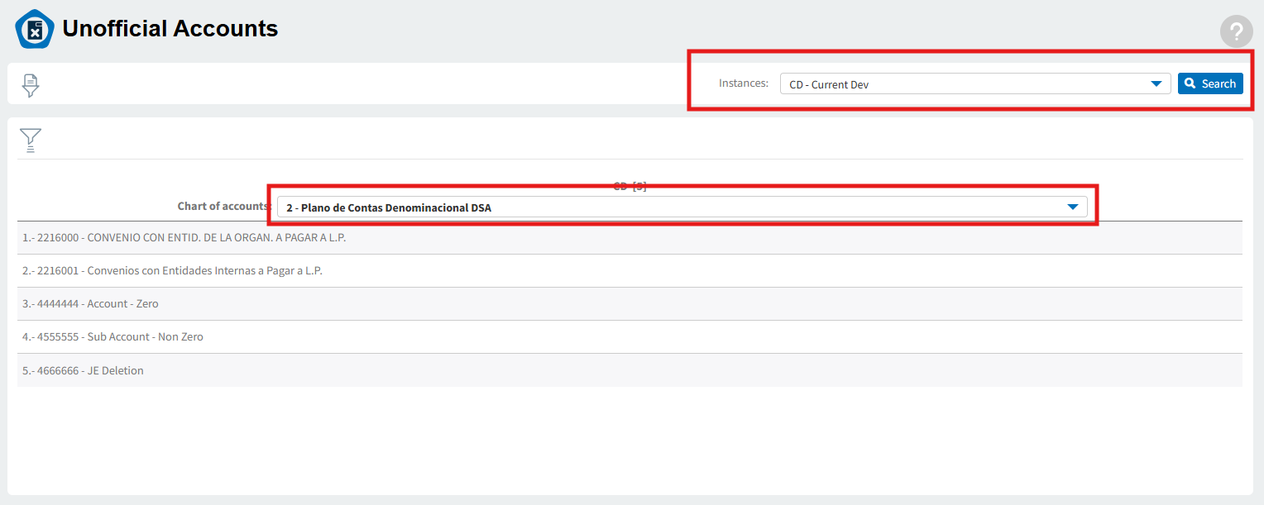Image resolution: width=1264 pixels, height=505 pixels.
Task: Select the 4444444 Account - Zero row
Action: pos(630,303)
